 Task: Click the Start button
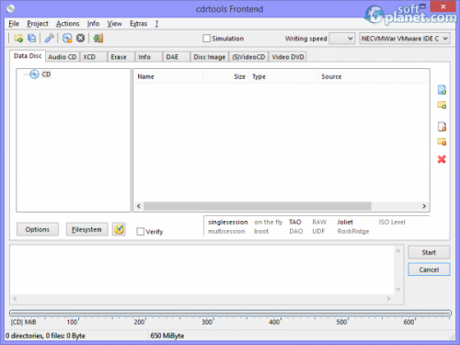point(429,252)
